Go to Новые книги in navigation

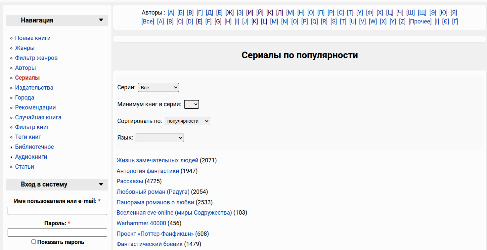pos(33,38)
